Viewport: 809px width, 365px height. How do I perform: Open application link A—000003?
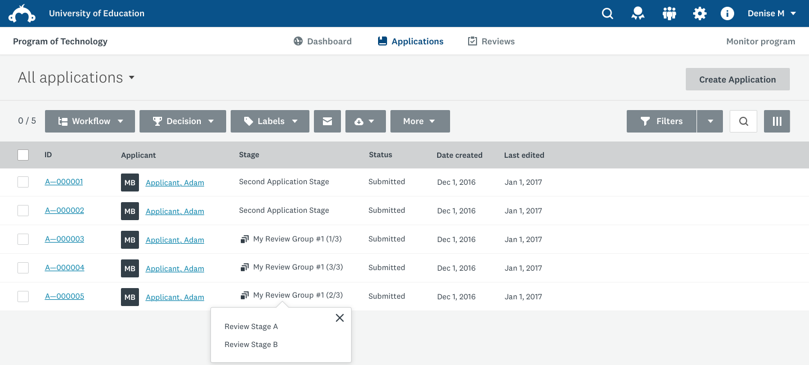(x=65, y=239)
